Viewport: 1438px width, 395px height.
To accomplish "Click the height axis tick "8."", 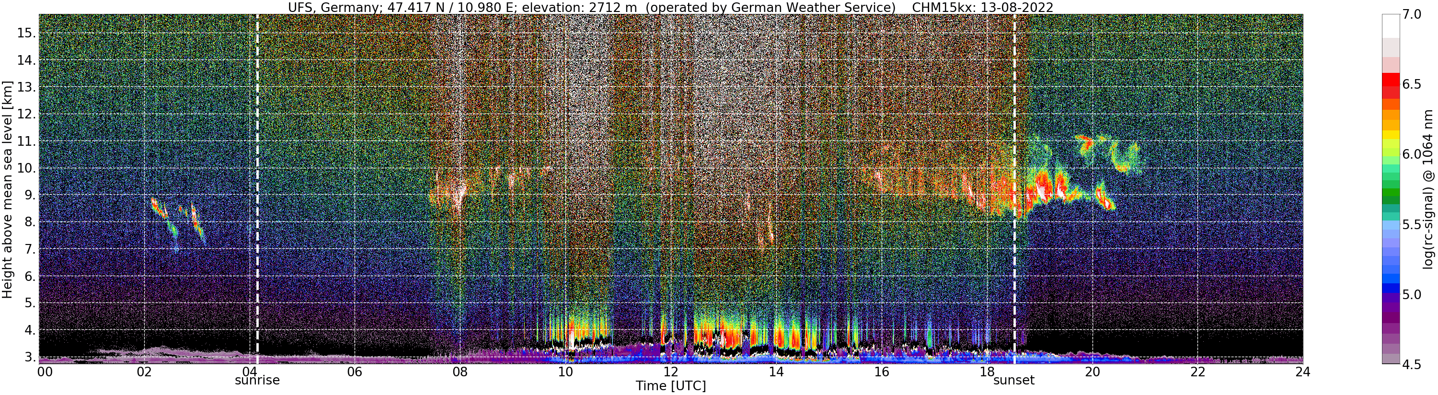I will [x=30, y=222].
